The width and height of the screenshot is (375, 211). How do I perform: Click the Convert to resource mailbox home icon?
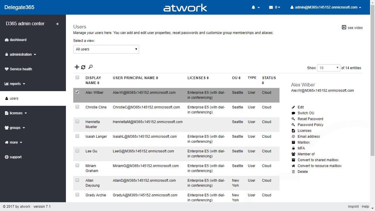pyautogui.click(x=293, y=166)
